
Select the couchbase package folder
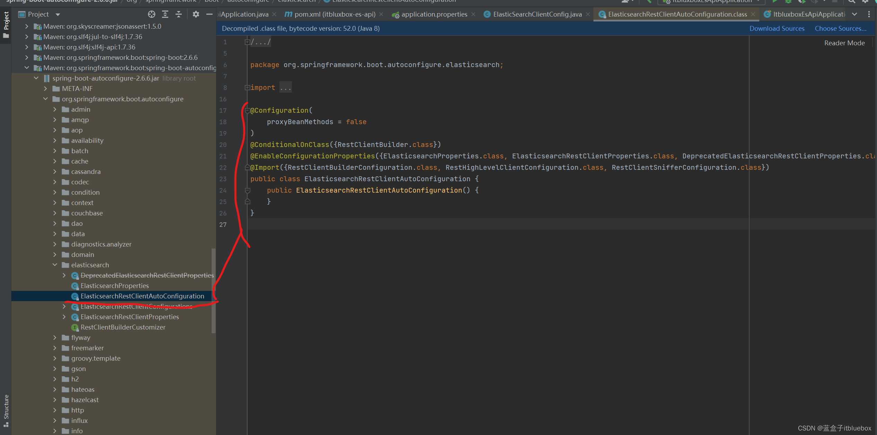tap(87, 213)
